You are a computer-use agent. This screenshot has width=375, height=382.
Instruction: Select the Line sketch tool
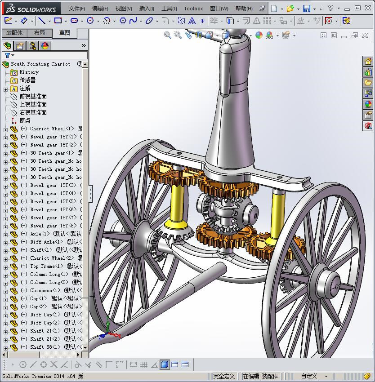(42, 21)
